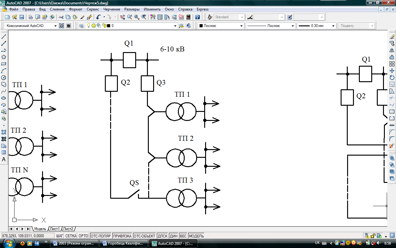Switch to the Лист2 layout tab
The image size is (396, 248).
coord(68,229)
